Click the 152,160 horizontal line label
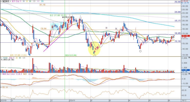The image size is (190, 102). [177, 41]
